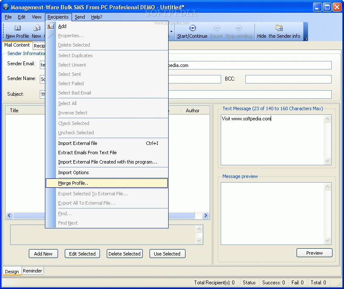Open the toolbar dropdown arrow left of Start/Continue

tap(171, 32)
